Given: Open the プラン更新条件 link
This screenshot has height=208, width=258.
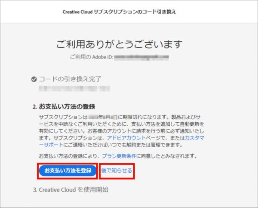Looking at the screenshot, I should coord(119,156).
